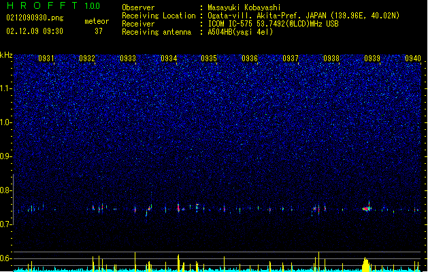
Task: Click the 0937 time marker
Action: (x=291, y=58)
